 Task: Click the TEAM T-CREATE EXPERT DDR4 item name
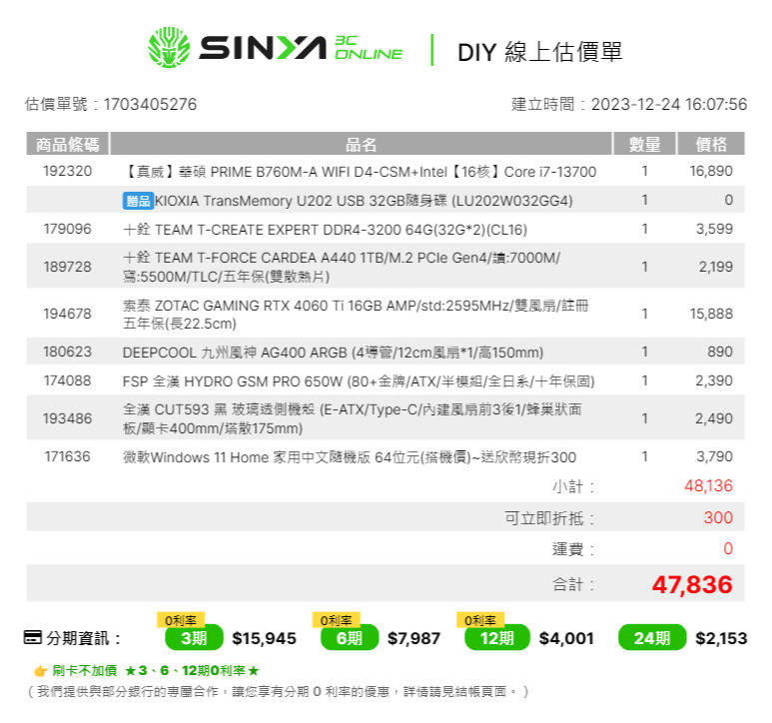pos(325,230)
